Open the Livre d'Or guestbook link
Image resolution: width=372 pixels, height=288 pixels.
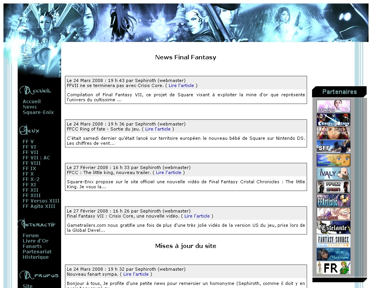[x=36, y=241]
